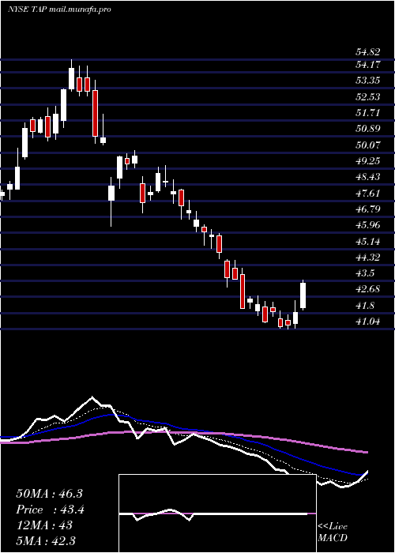
Task: Click the 'Price : 43.4' readout
Action: (50, 510)
